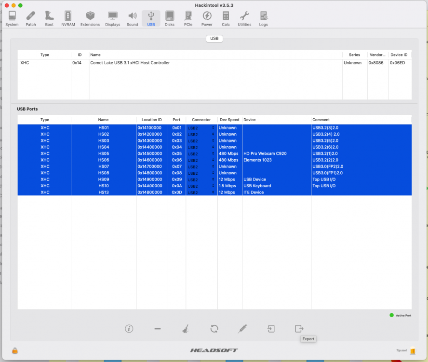Select the Comet Lake USB 3.1 xHCI controller row
Viewport: 428px width, 362px height.
[x=214, y=63]
